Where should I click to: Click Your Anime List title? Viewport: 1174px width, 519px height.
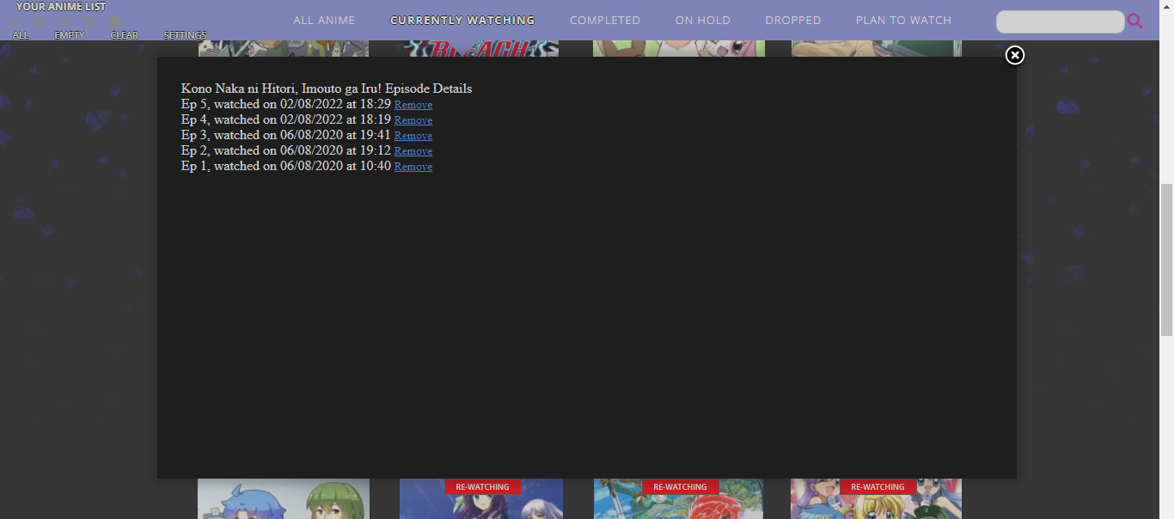pyautogui.click(x=61, y=7)
